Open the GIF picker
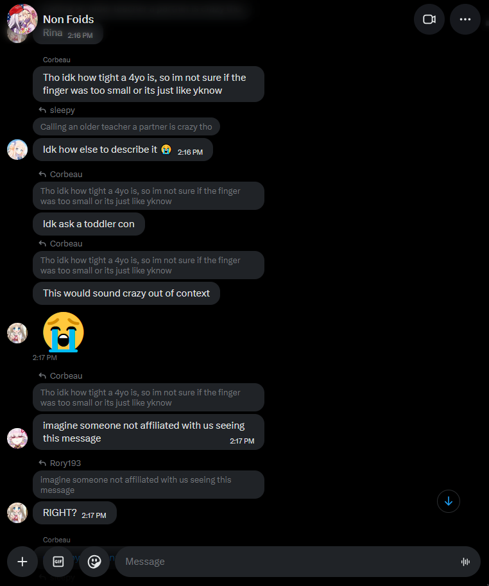The image size is (489, 586). (58, 562)
